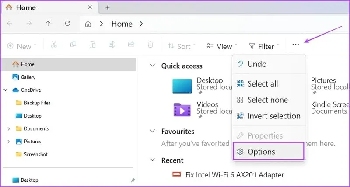Click the Delete trash bin icon
350x187 pixels.
click(x=150, y=45)
